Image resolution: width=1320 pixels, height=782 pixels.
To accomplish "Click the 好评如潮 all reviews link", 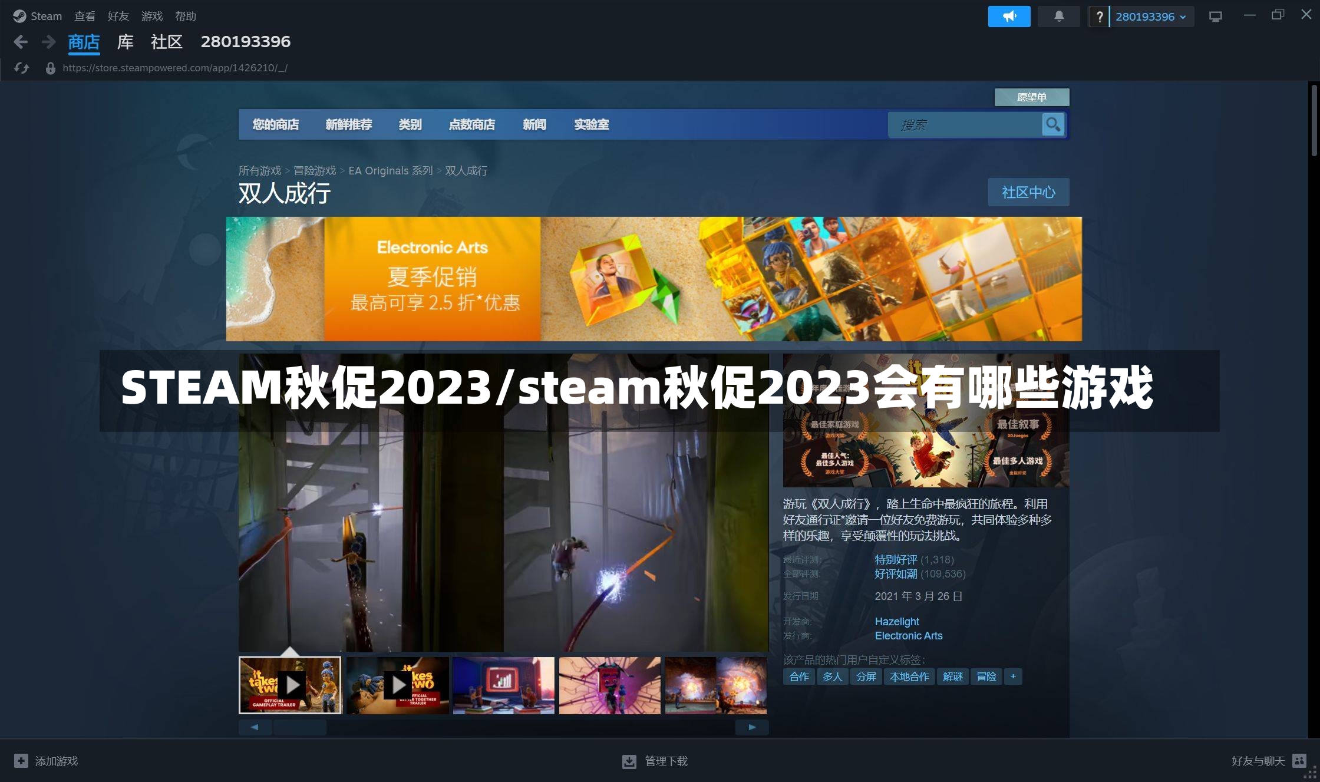I will (x=896, y=574).
